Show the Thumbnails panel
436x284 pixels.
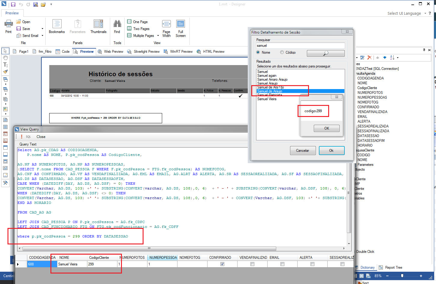(x=98, y=26)
